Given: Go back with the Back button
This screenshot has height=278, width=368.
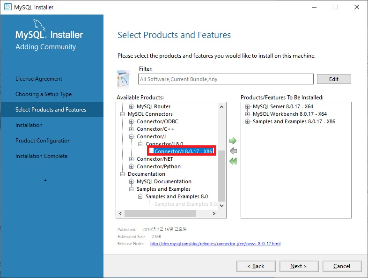Looking at the screenshot, I should (x=256, y=266).
